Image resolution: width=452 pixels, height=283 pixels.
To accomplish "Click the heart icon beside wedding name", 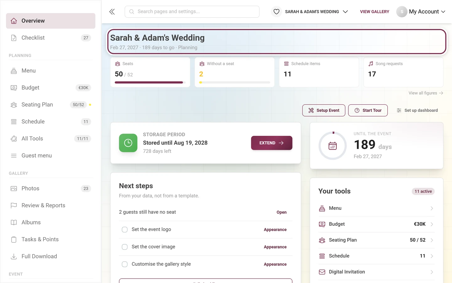I will pyautogui.click(x=276, y=12).
